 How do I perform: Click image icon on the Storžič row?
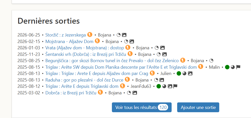coord(124,35)
